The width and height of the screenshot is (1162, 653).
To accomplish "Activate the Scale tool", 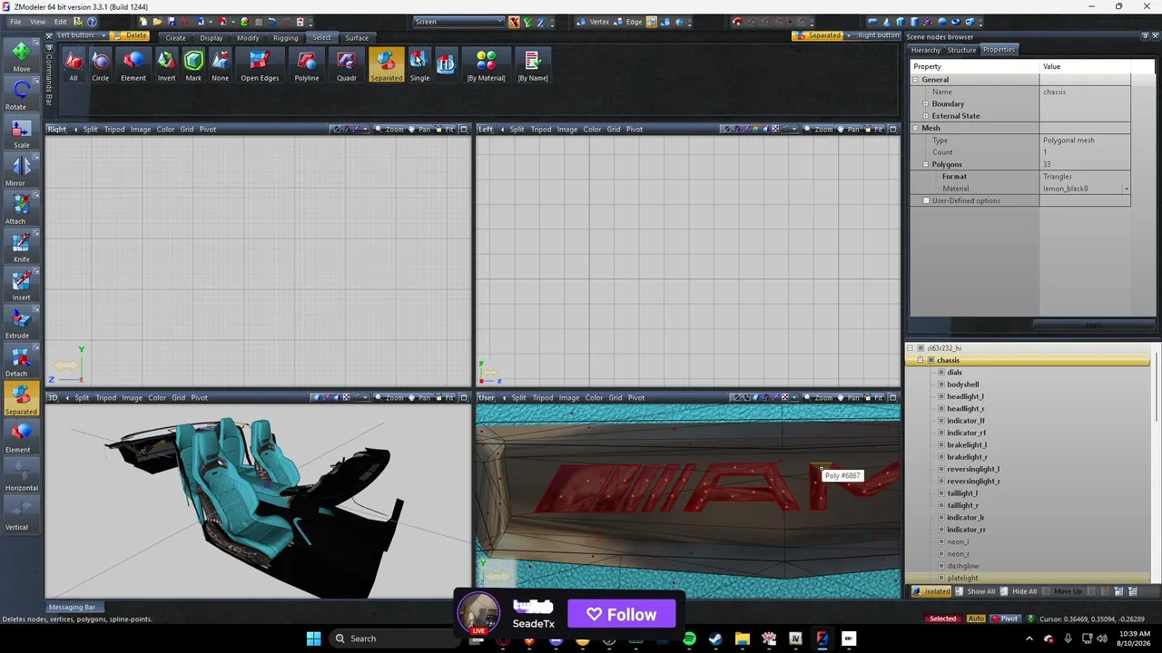I will [x=21, y=132].
